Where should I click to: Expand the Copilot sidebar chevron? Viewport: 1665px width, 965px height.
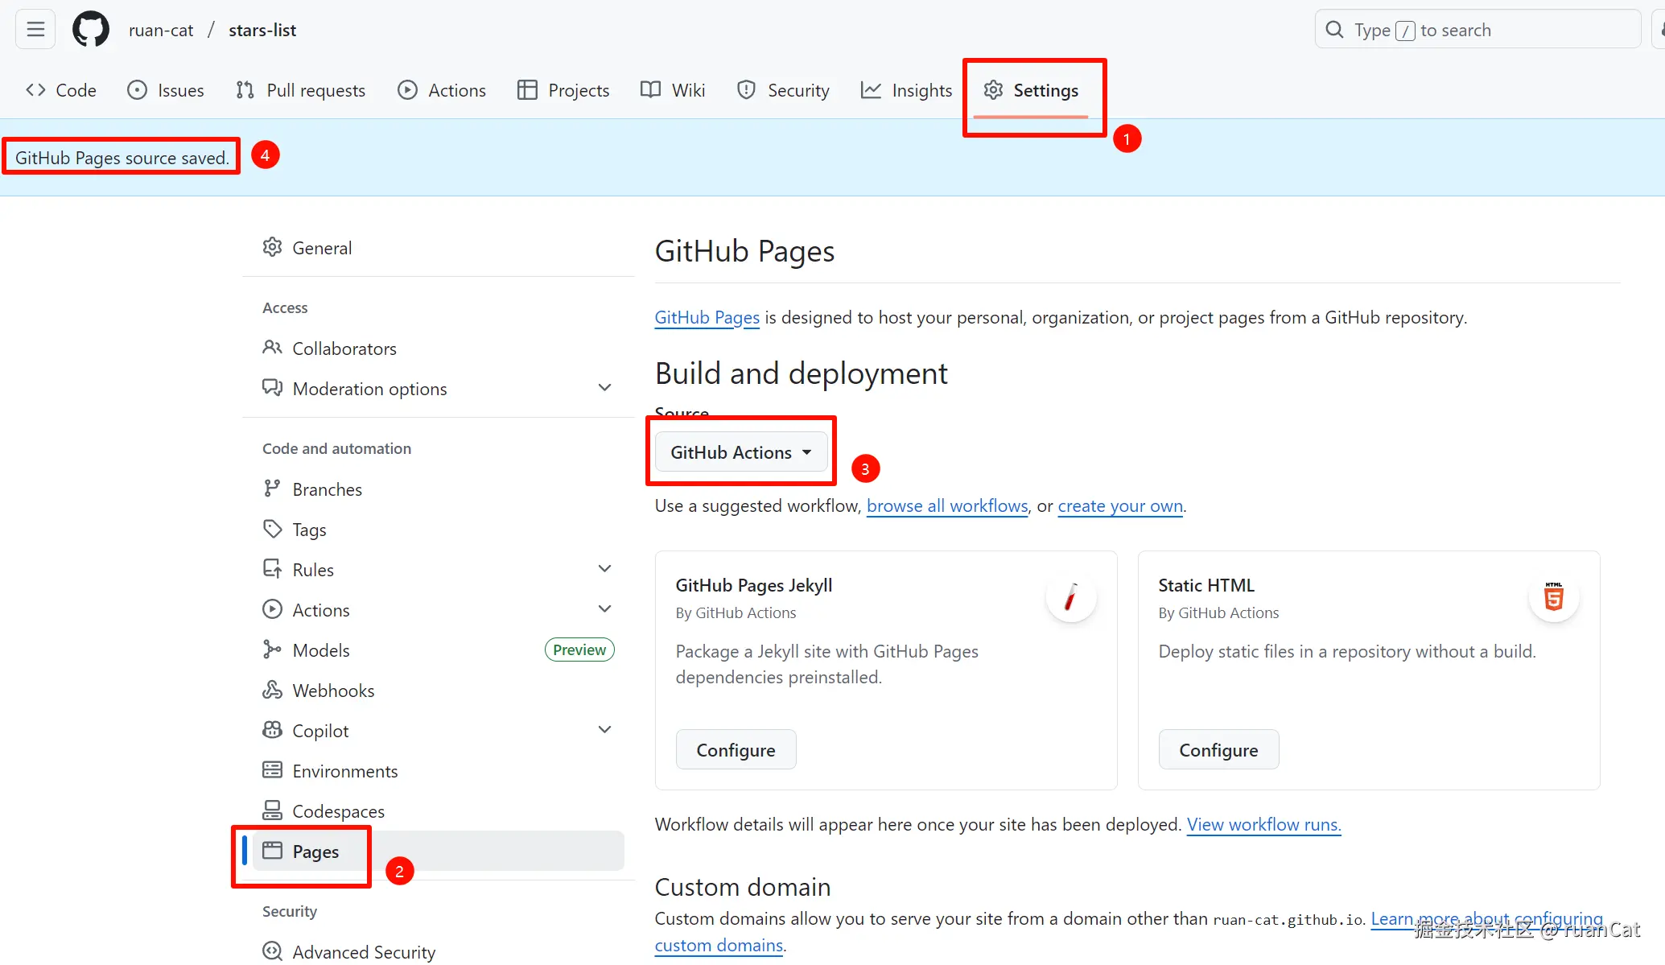coord(604,730)
